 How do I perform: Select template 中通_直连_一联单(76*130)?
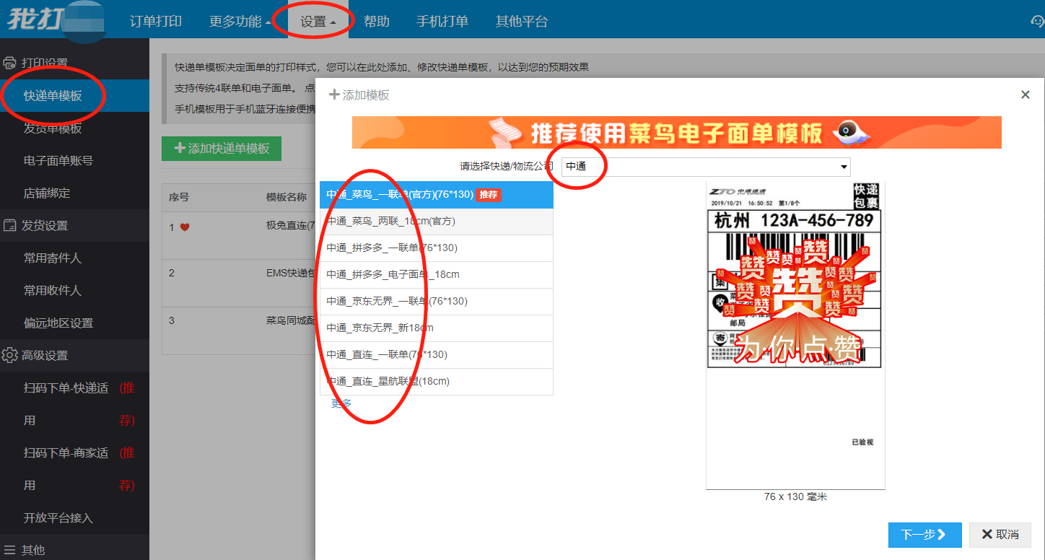(437, 355)
